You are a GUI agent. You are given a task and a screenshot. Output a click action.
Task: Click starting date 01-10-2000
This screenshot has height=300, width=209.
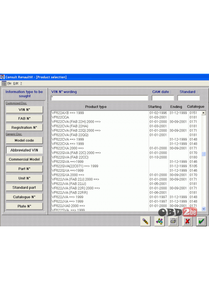click(158, 157)
